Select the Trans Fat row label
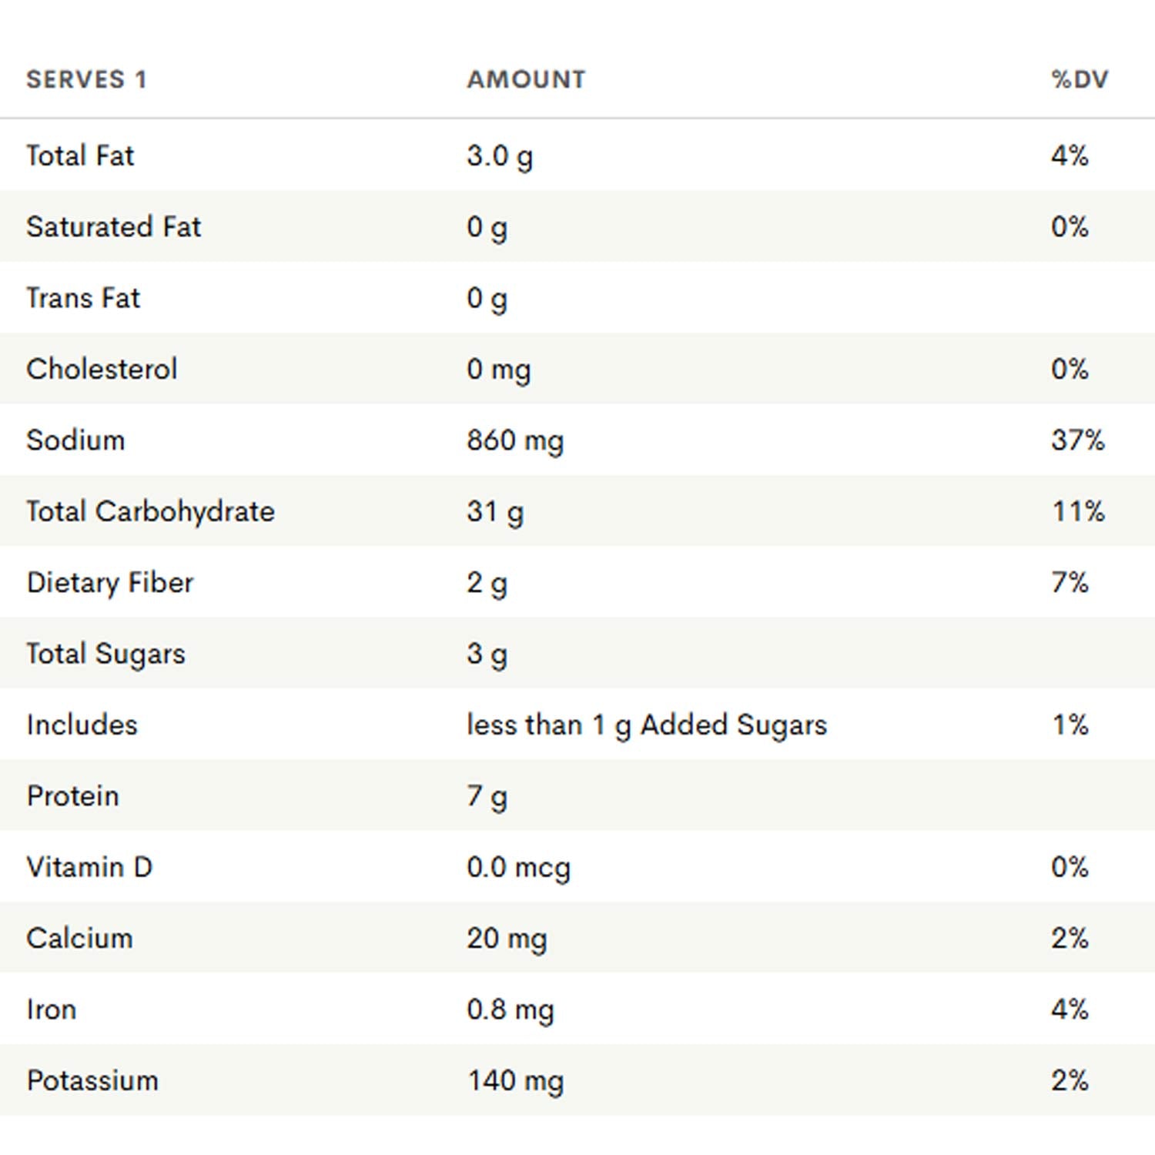This screenshot has width=1155, height=1155. pos(83,298)
